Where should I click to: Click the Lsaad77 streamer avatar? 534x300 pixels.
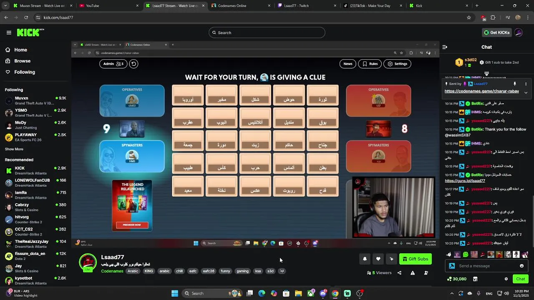(88, 263)
